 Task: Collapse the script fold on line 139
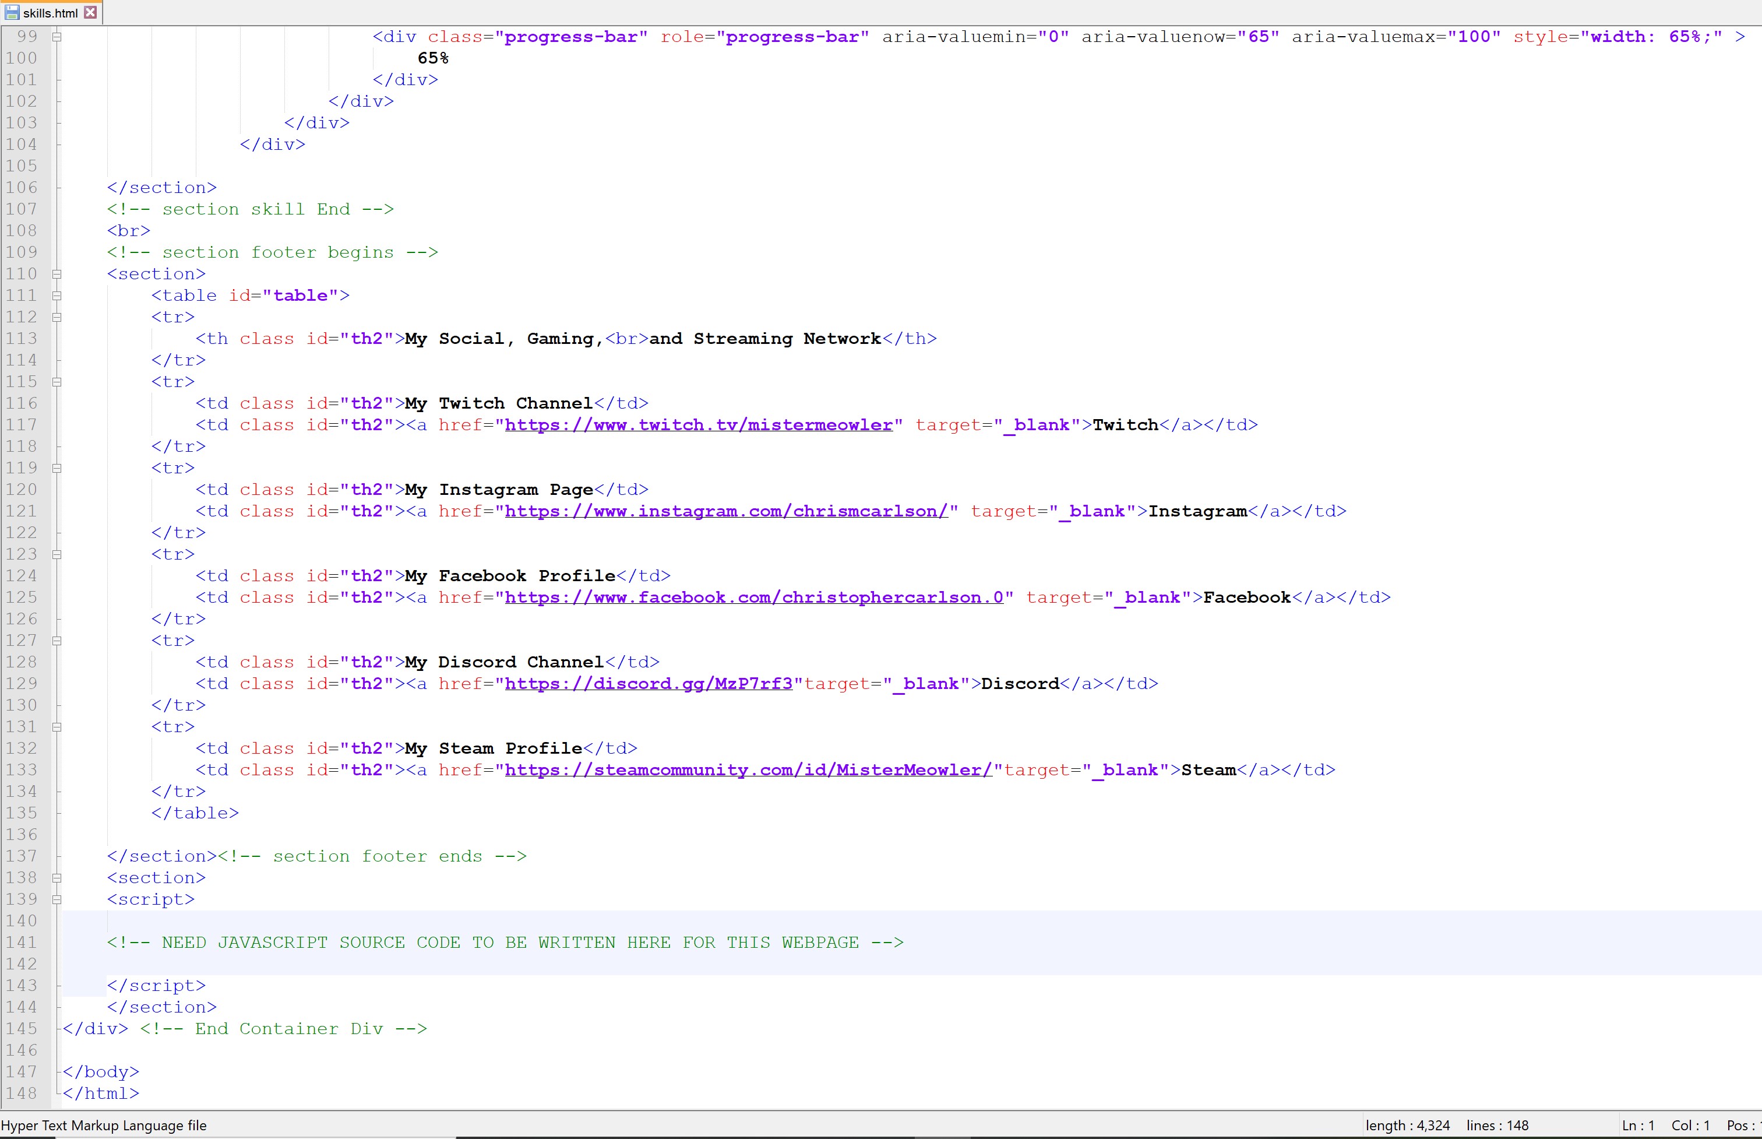coord(57,899)
